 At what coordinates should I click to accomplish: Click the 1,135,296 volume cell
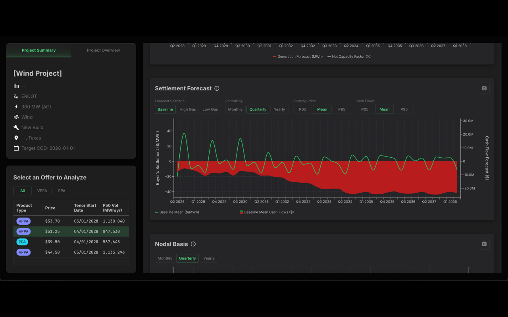tap(114, 252)
